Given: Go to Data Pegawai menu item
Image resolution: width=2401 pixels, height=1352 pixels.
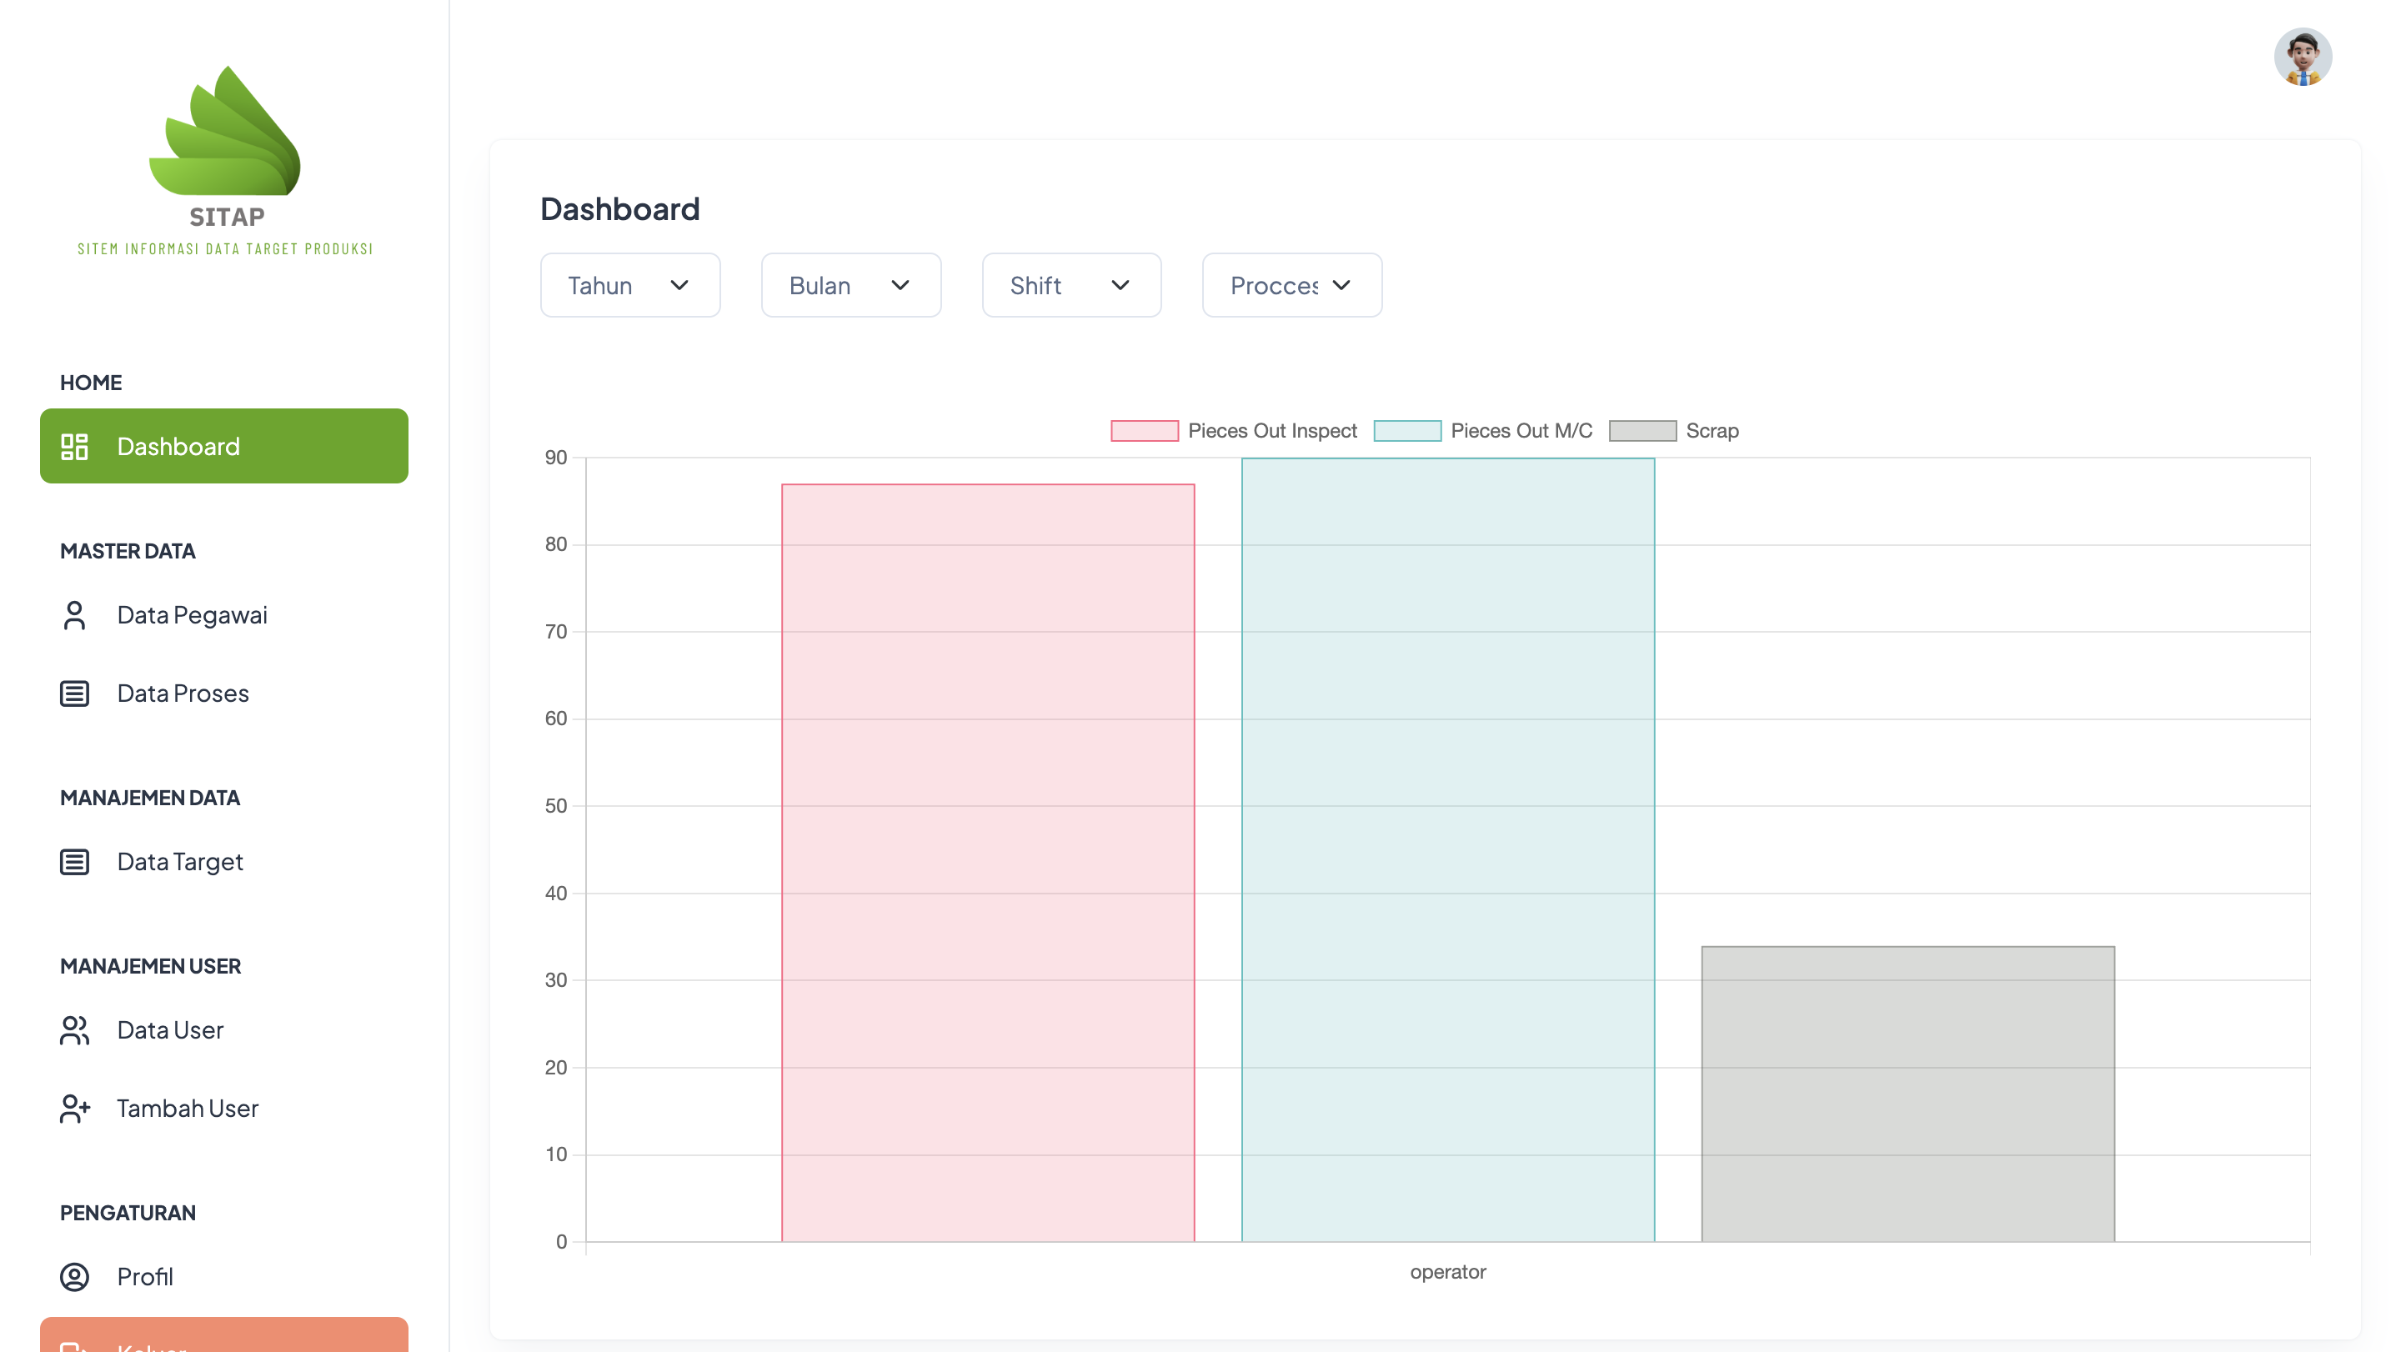Looking at the screenshot, I should [x=192, y=615].
